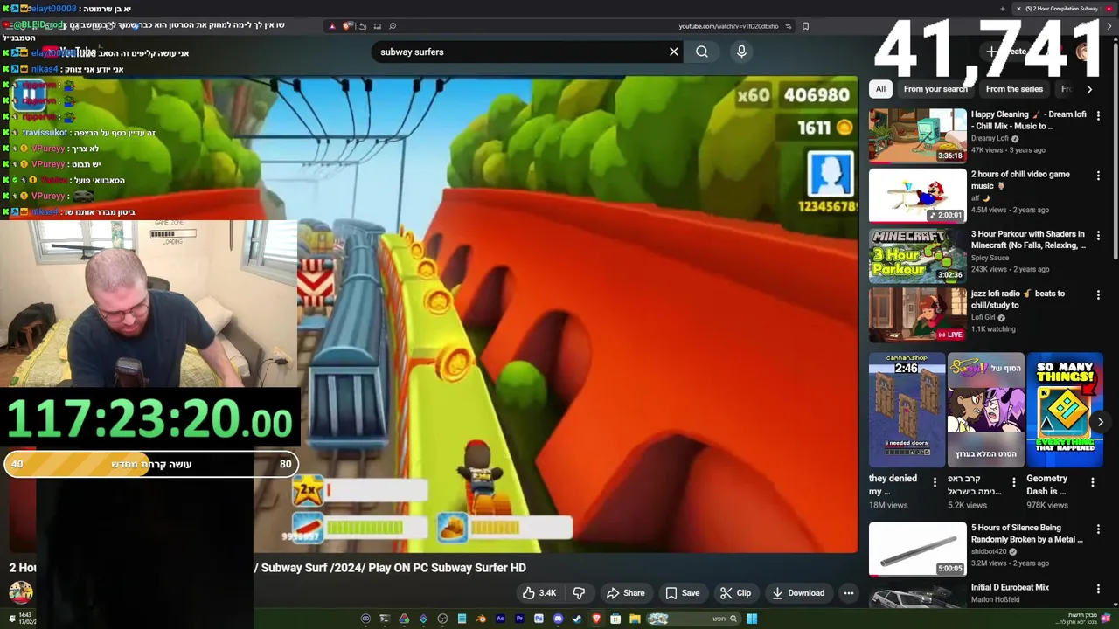
Task: Show next shorts with arrow
Action: 1101,422
